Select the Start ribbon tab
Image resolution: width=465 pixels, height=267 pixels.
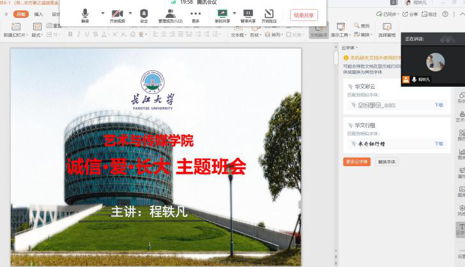(21, 13)
